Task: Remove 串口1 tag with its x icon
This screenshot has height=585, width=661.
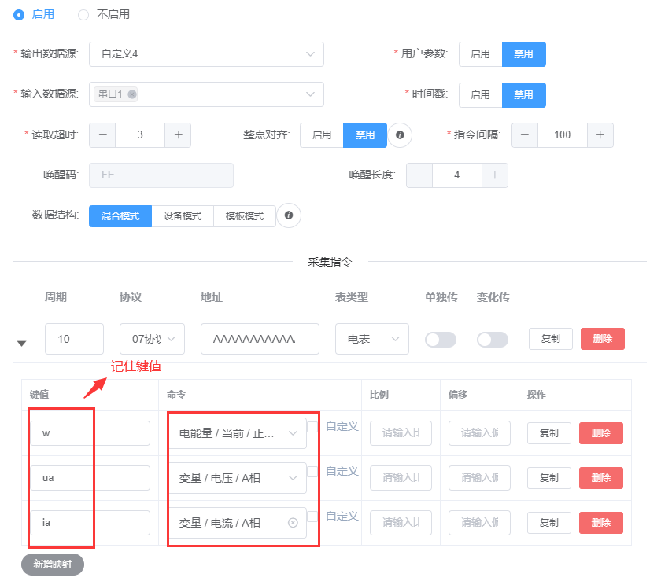Action: pyautogui.click(x=132, y=94)
